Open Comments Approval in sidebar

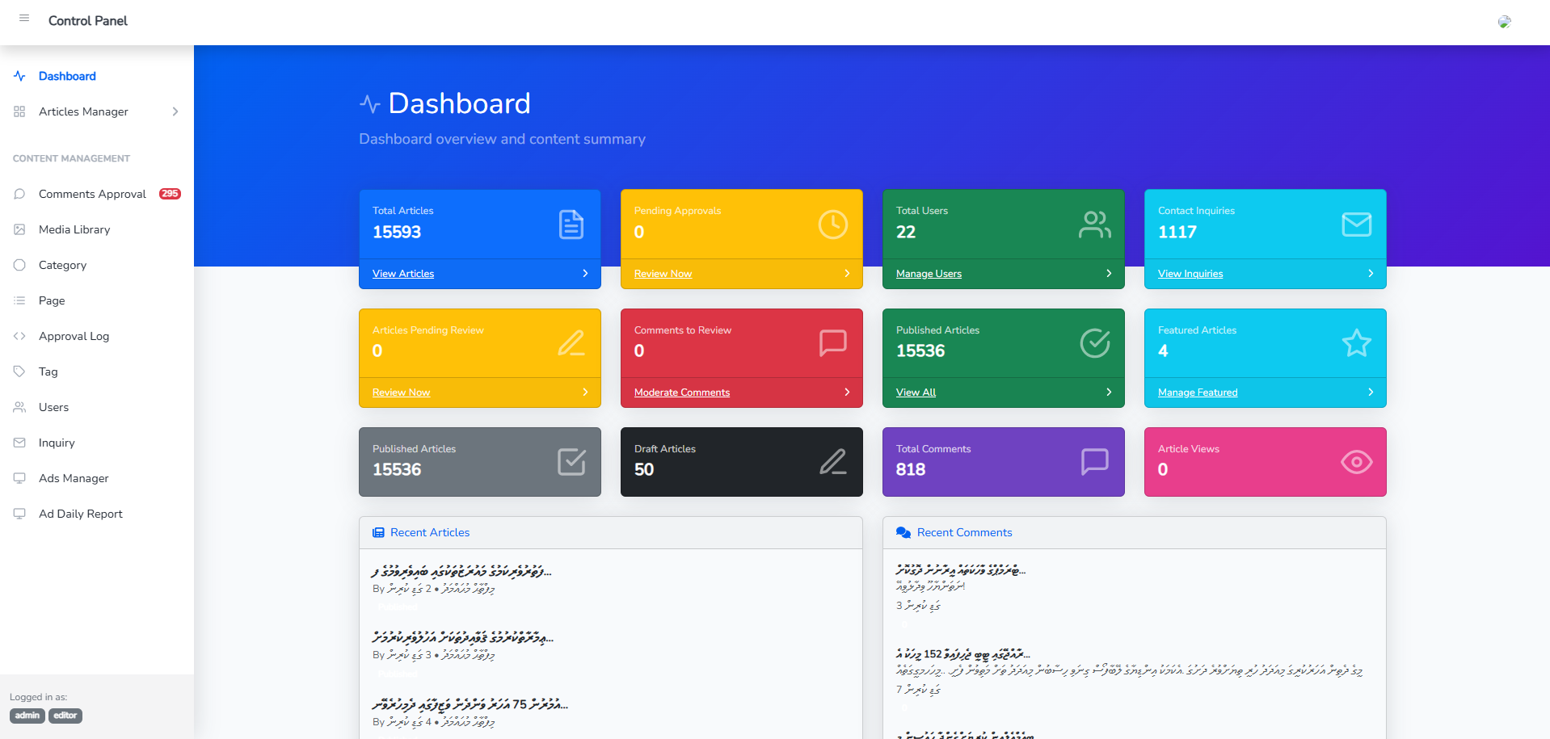tap(92, 194)
